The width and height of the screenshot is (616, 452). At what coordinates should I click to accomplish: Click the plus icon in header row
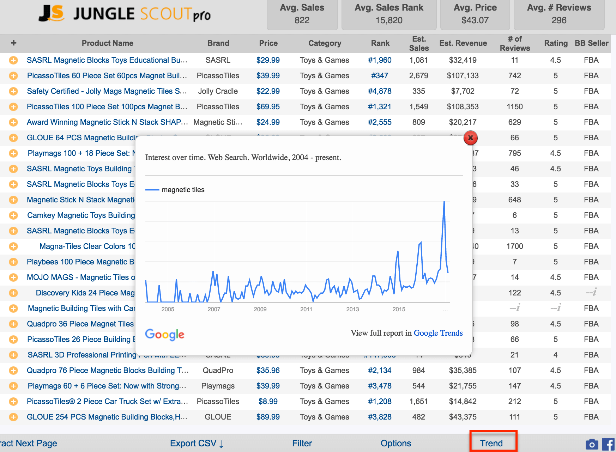[14, 43]
